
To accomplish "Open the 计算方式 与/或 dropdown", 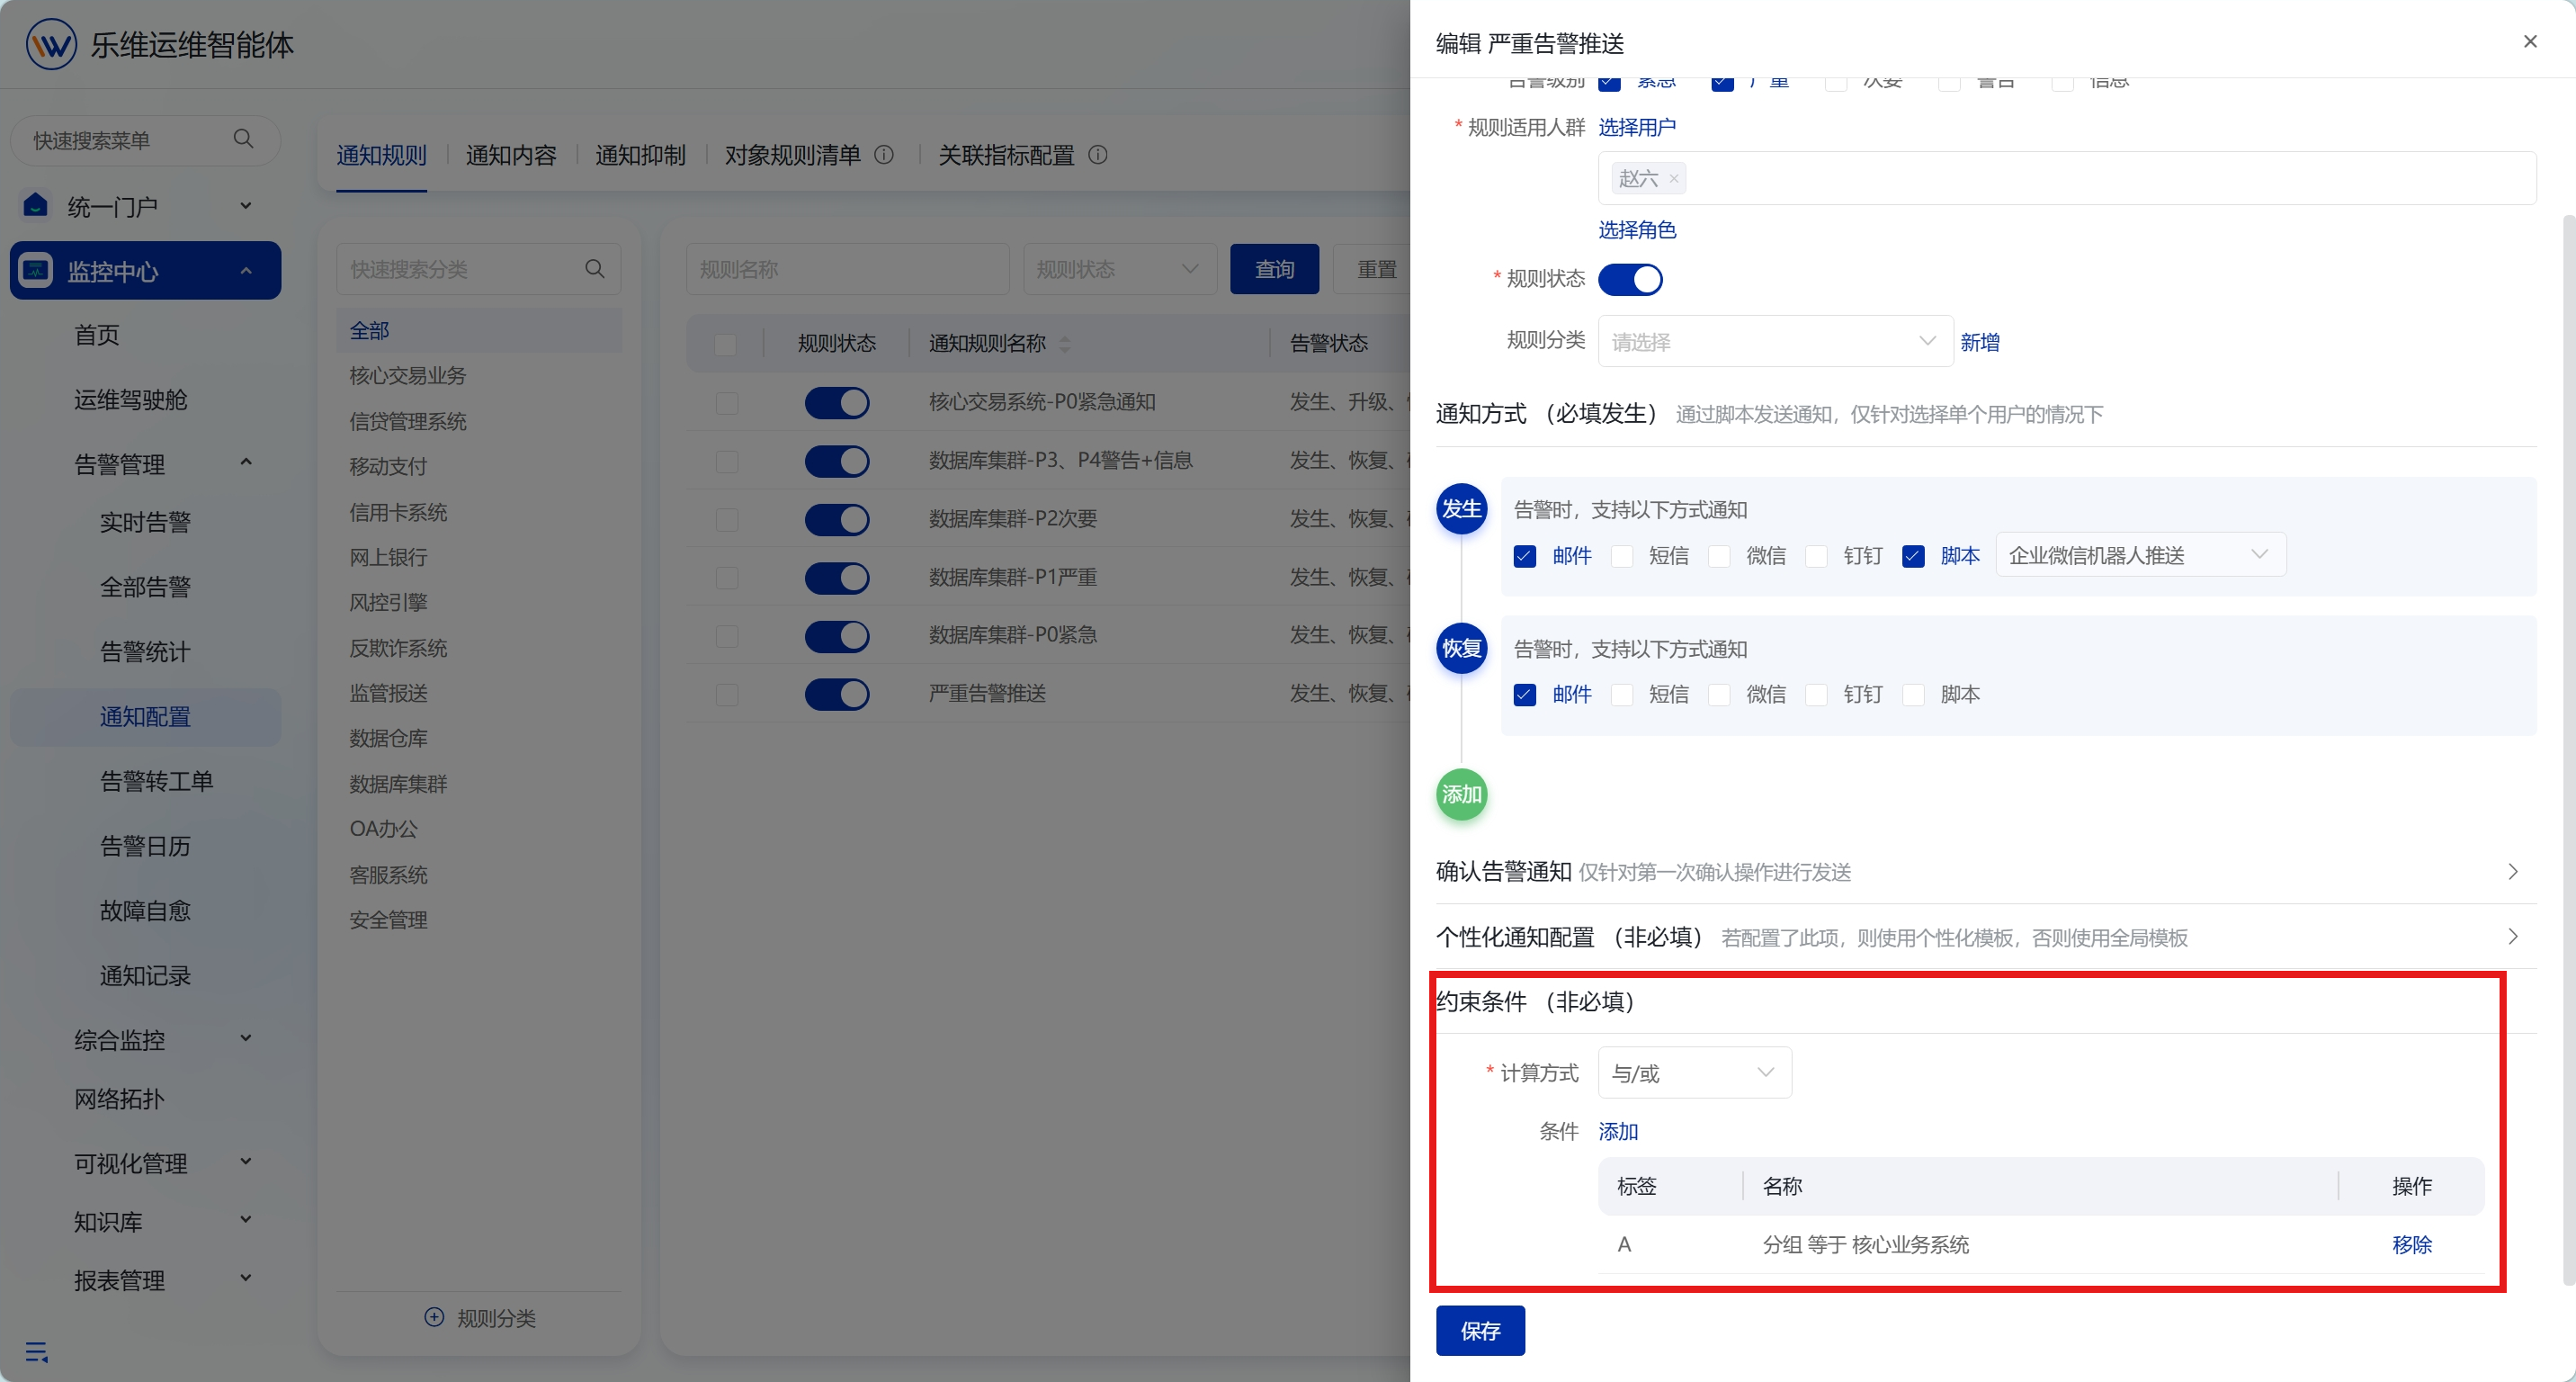I will coord(1694,1072).
